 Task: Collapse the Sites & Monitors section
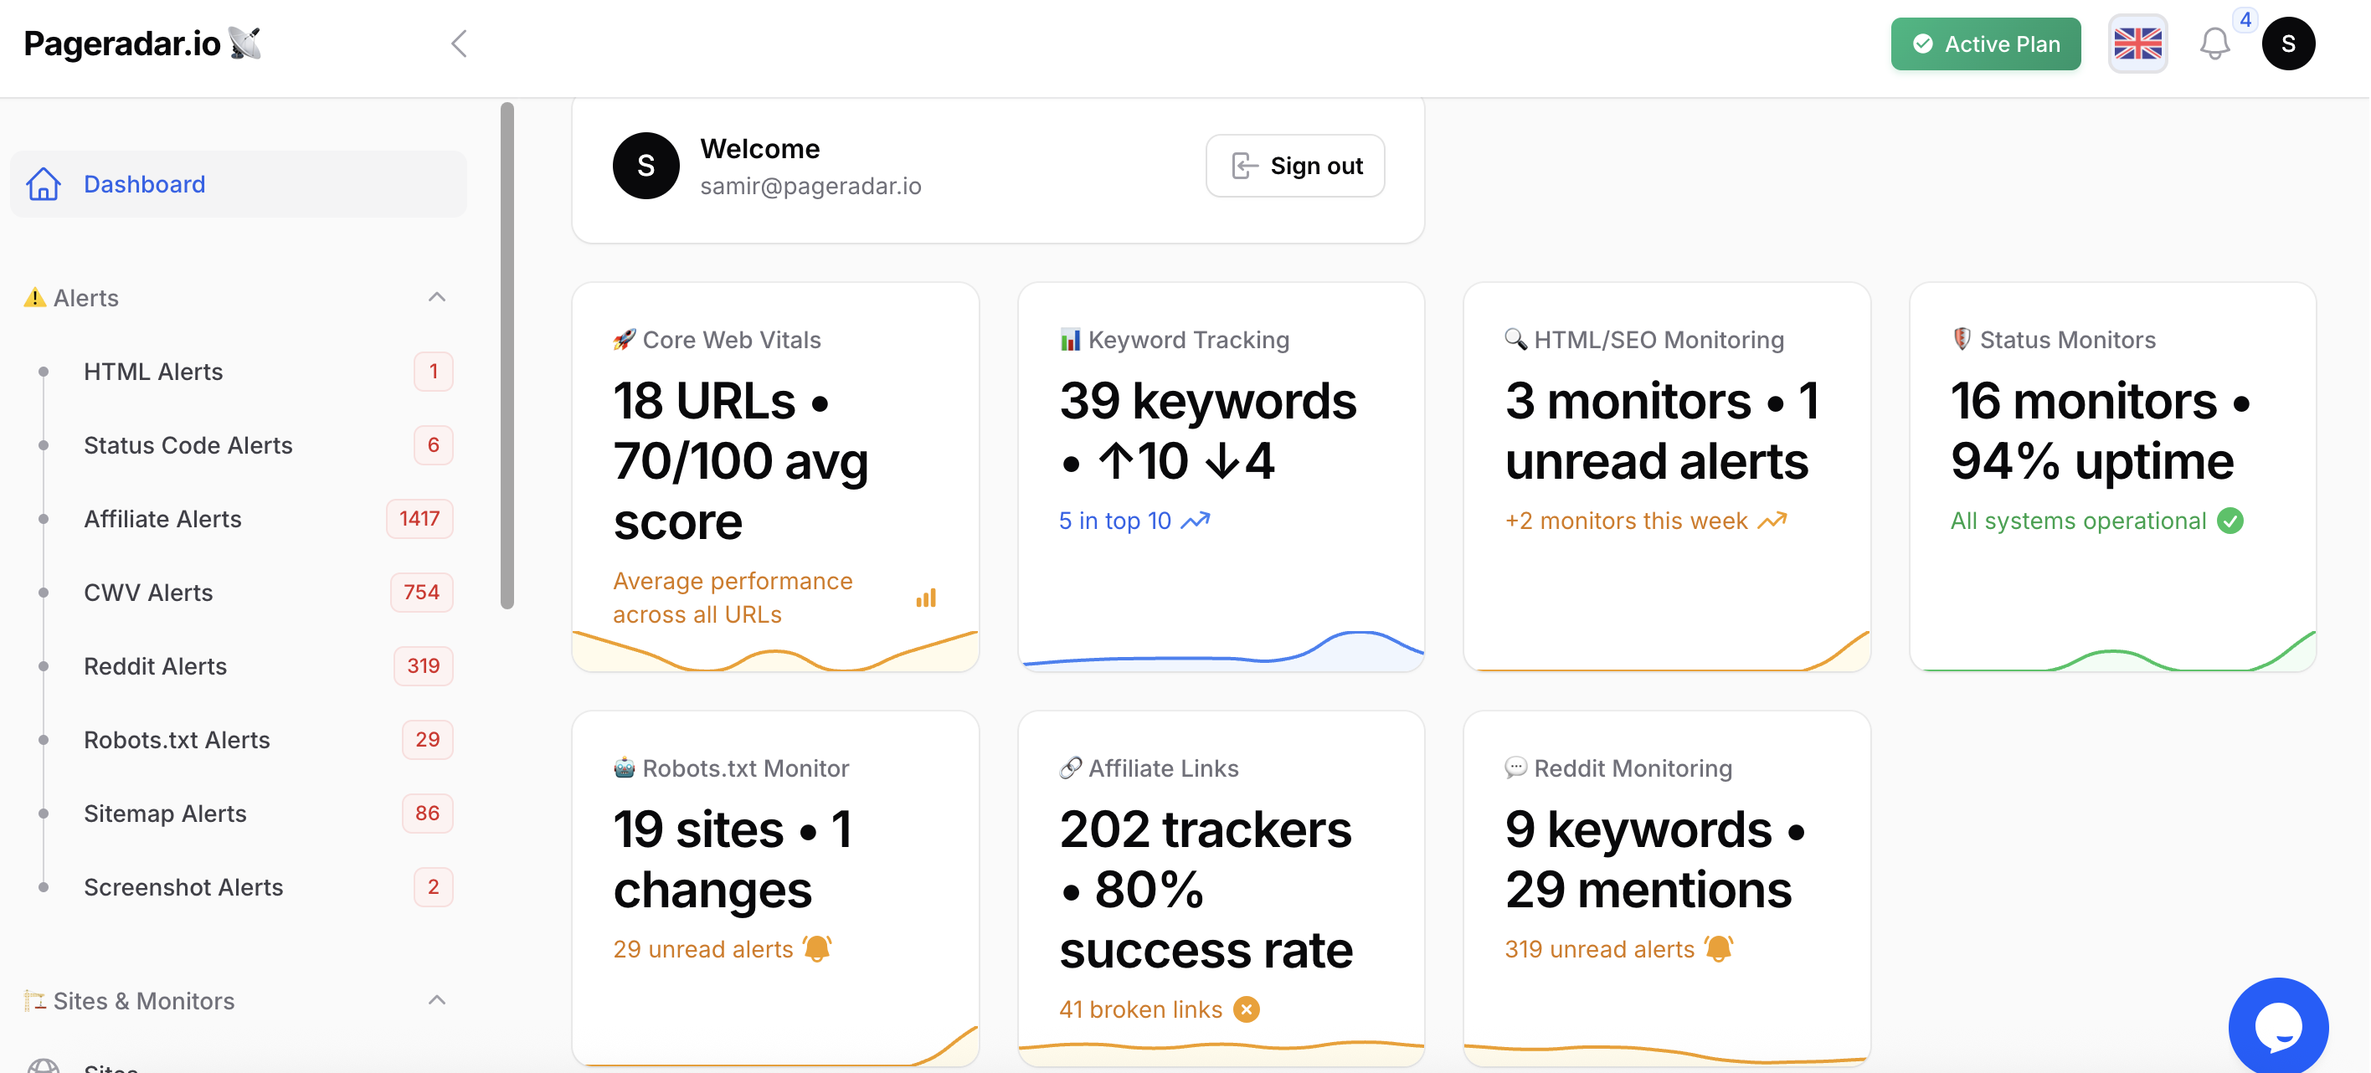436,1000
